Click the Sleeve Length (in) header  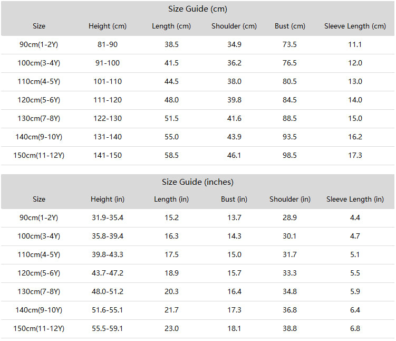point(355,199)
